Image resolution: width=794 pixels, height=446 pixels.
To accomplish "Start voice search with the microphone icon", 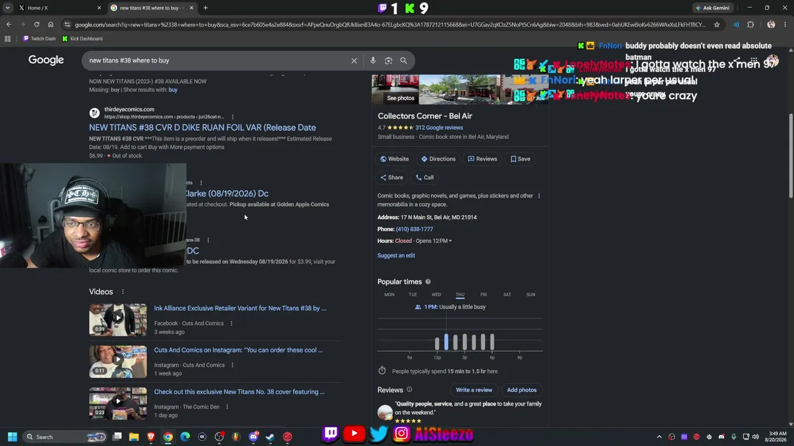I will (373, 61).
